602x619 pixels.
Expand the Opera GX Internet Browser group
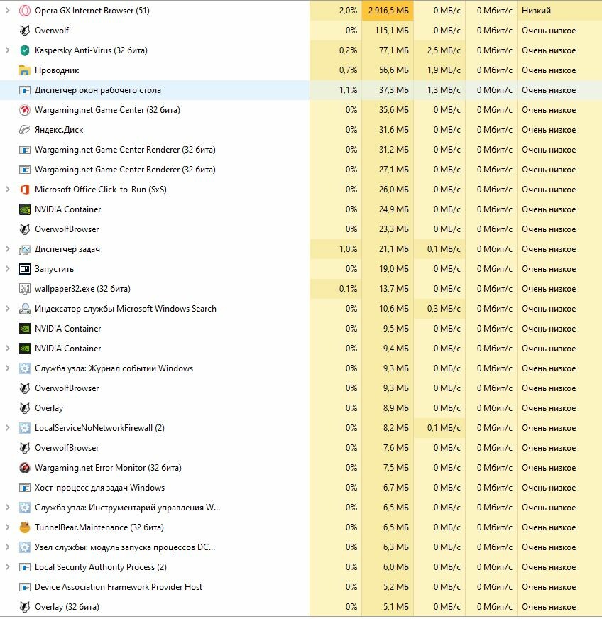[x=7, y=11]
